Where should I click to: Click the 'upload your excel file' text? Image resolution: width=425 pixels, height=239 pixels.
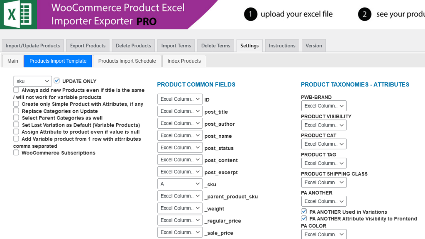point(297,14)
